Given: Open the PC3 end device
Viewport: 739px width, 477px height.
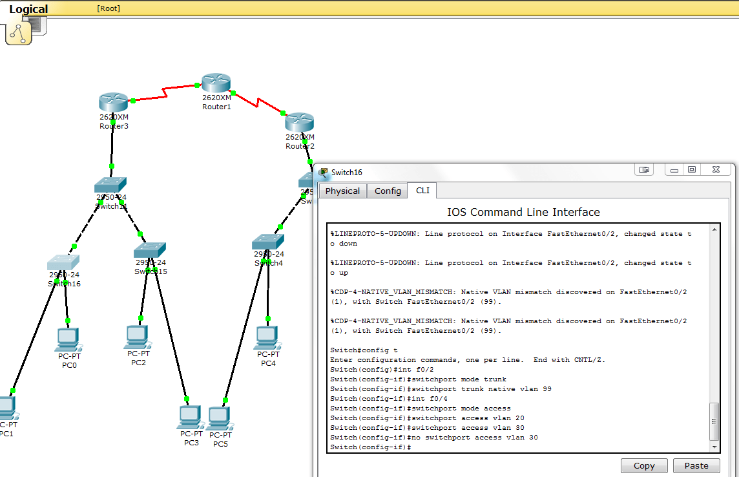Looking at the screenshot, I should pyautogui.click(x=190, y=418).
